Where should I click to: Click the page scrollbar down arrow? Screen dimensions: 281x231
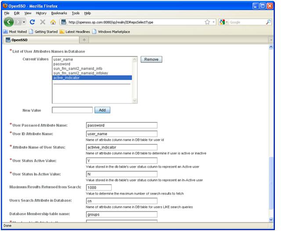(x=271, y=220)
